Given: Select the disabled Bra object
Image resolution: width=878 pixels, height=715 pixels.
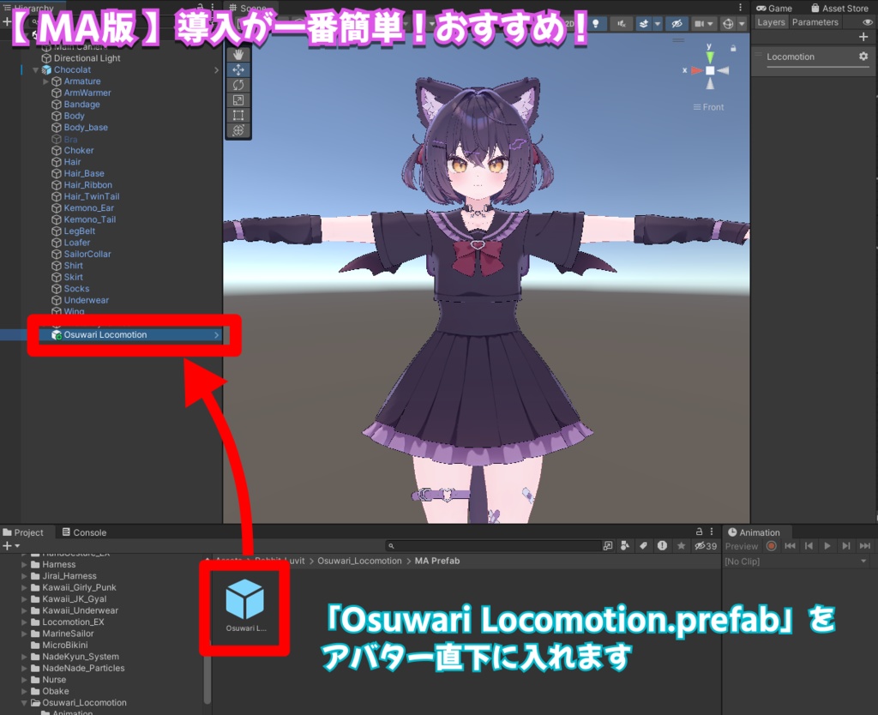Looking at the screenshot, I should coord(70,140).
